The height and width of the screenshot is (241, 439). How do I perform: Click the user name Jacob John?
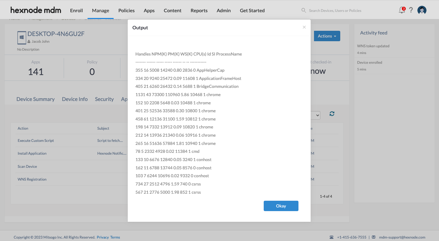click(x=41, y=41)
